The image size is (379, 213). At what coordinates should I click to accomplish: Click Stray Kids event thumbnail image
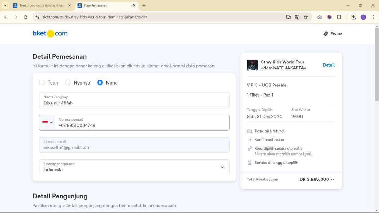(252, 65)
